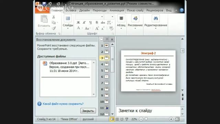Click the Normal view status bar icon
Viewport: 220px width, 124px height.
(x=112, y=119)
